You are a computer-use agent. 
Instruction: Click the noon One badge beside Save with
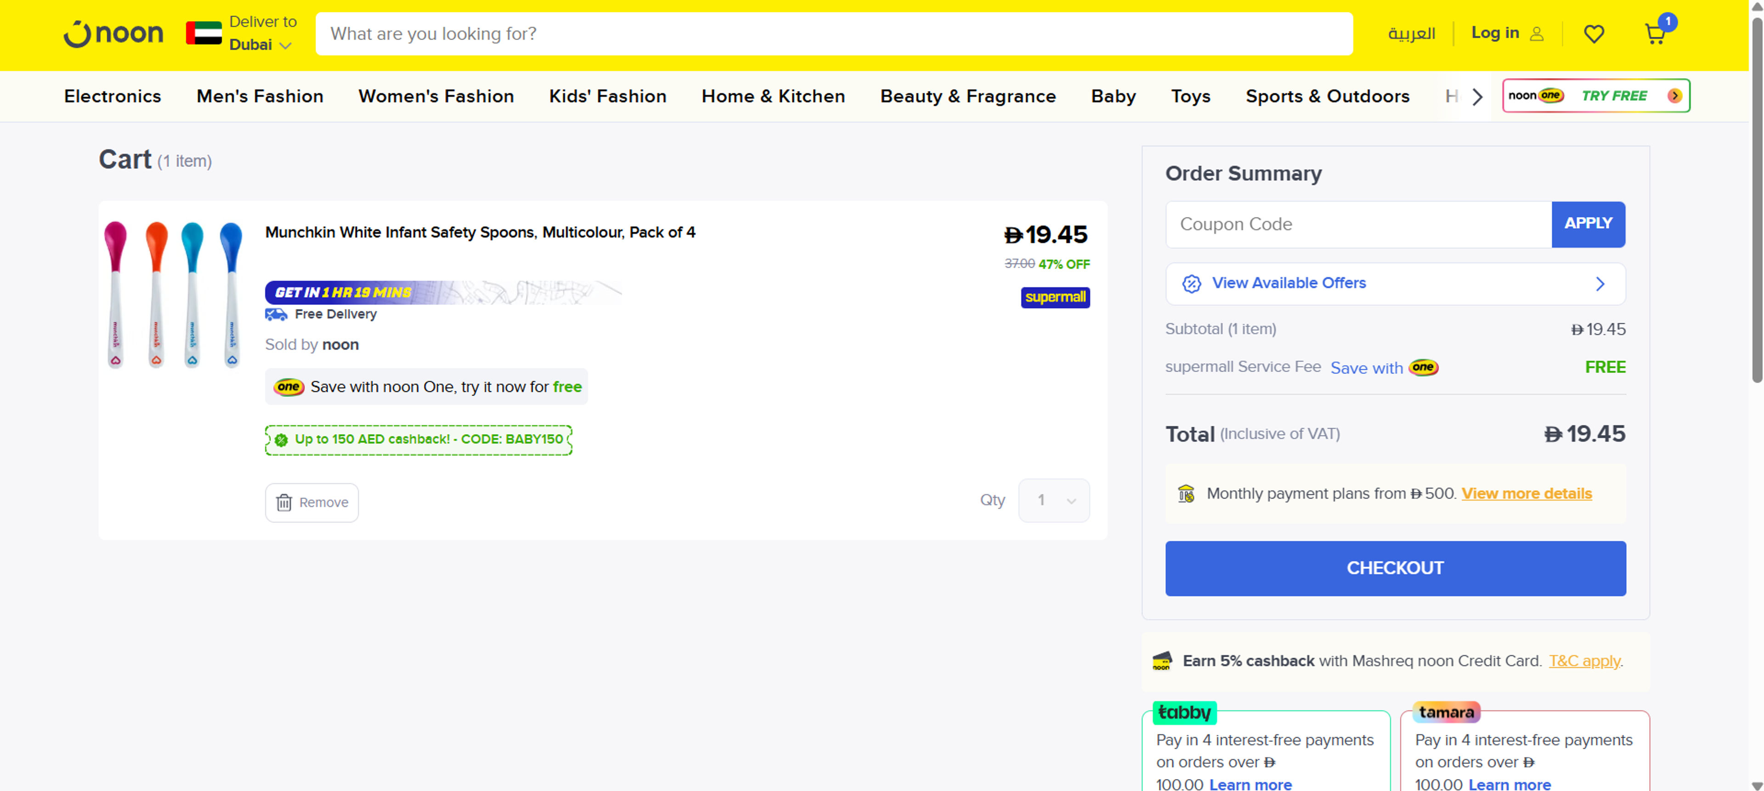1423,368
